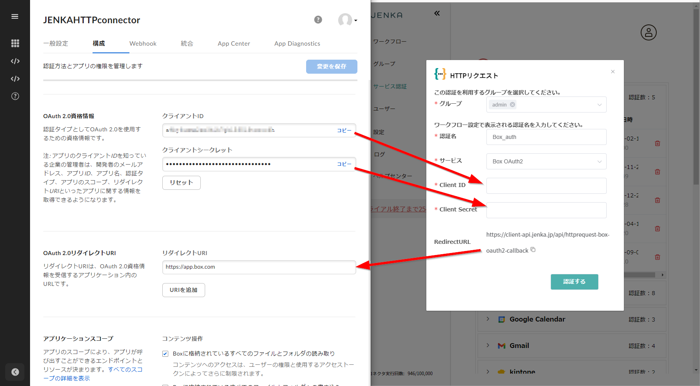Viewport: 700px width, 386px height.
Task: Delete the auth row dated -11-2
Action: tap(658, 172)
